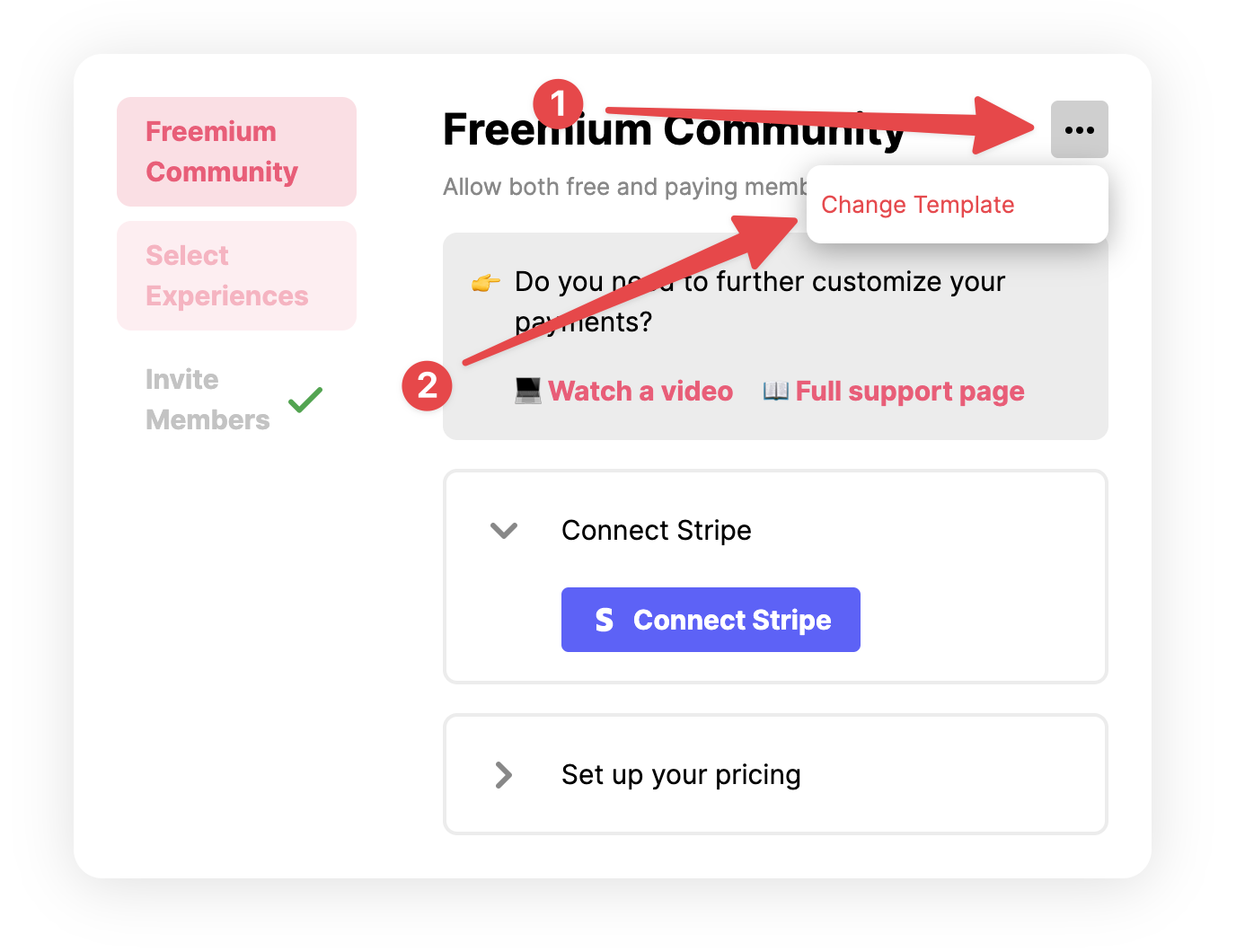Click the customize your payments question text

point(760,302)
